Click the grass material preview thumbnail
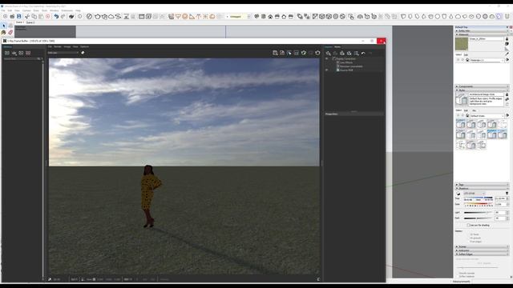Screen dimensions: 513x288 point(462,44)
